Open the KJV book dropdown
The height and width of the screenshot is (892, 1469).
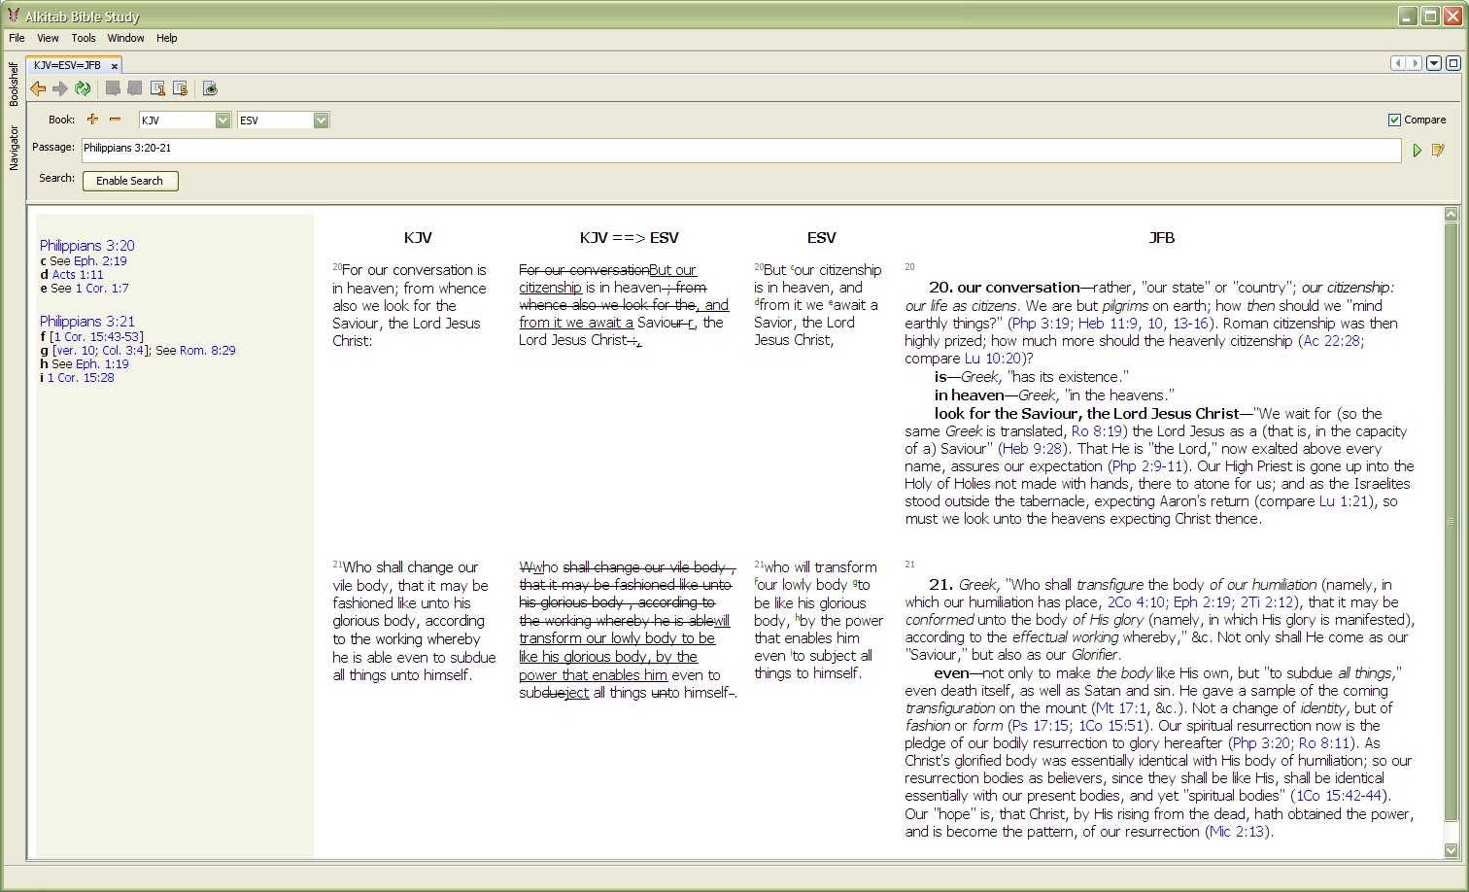[x=222, y=120]
